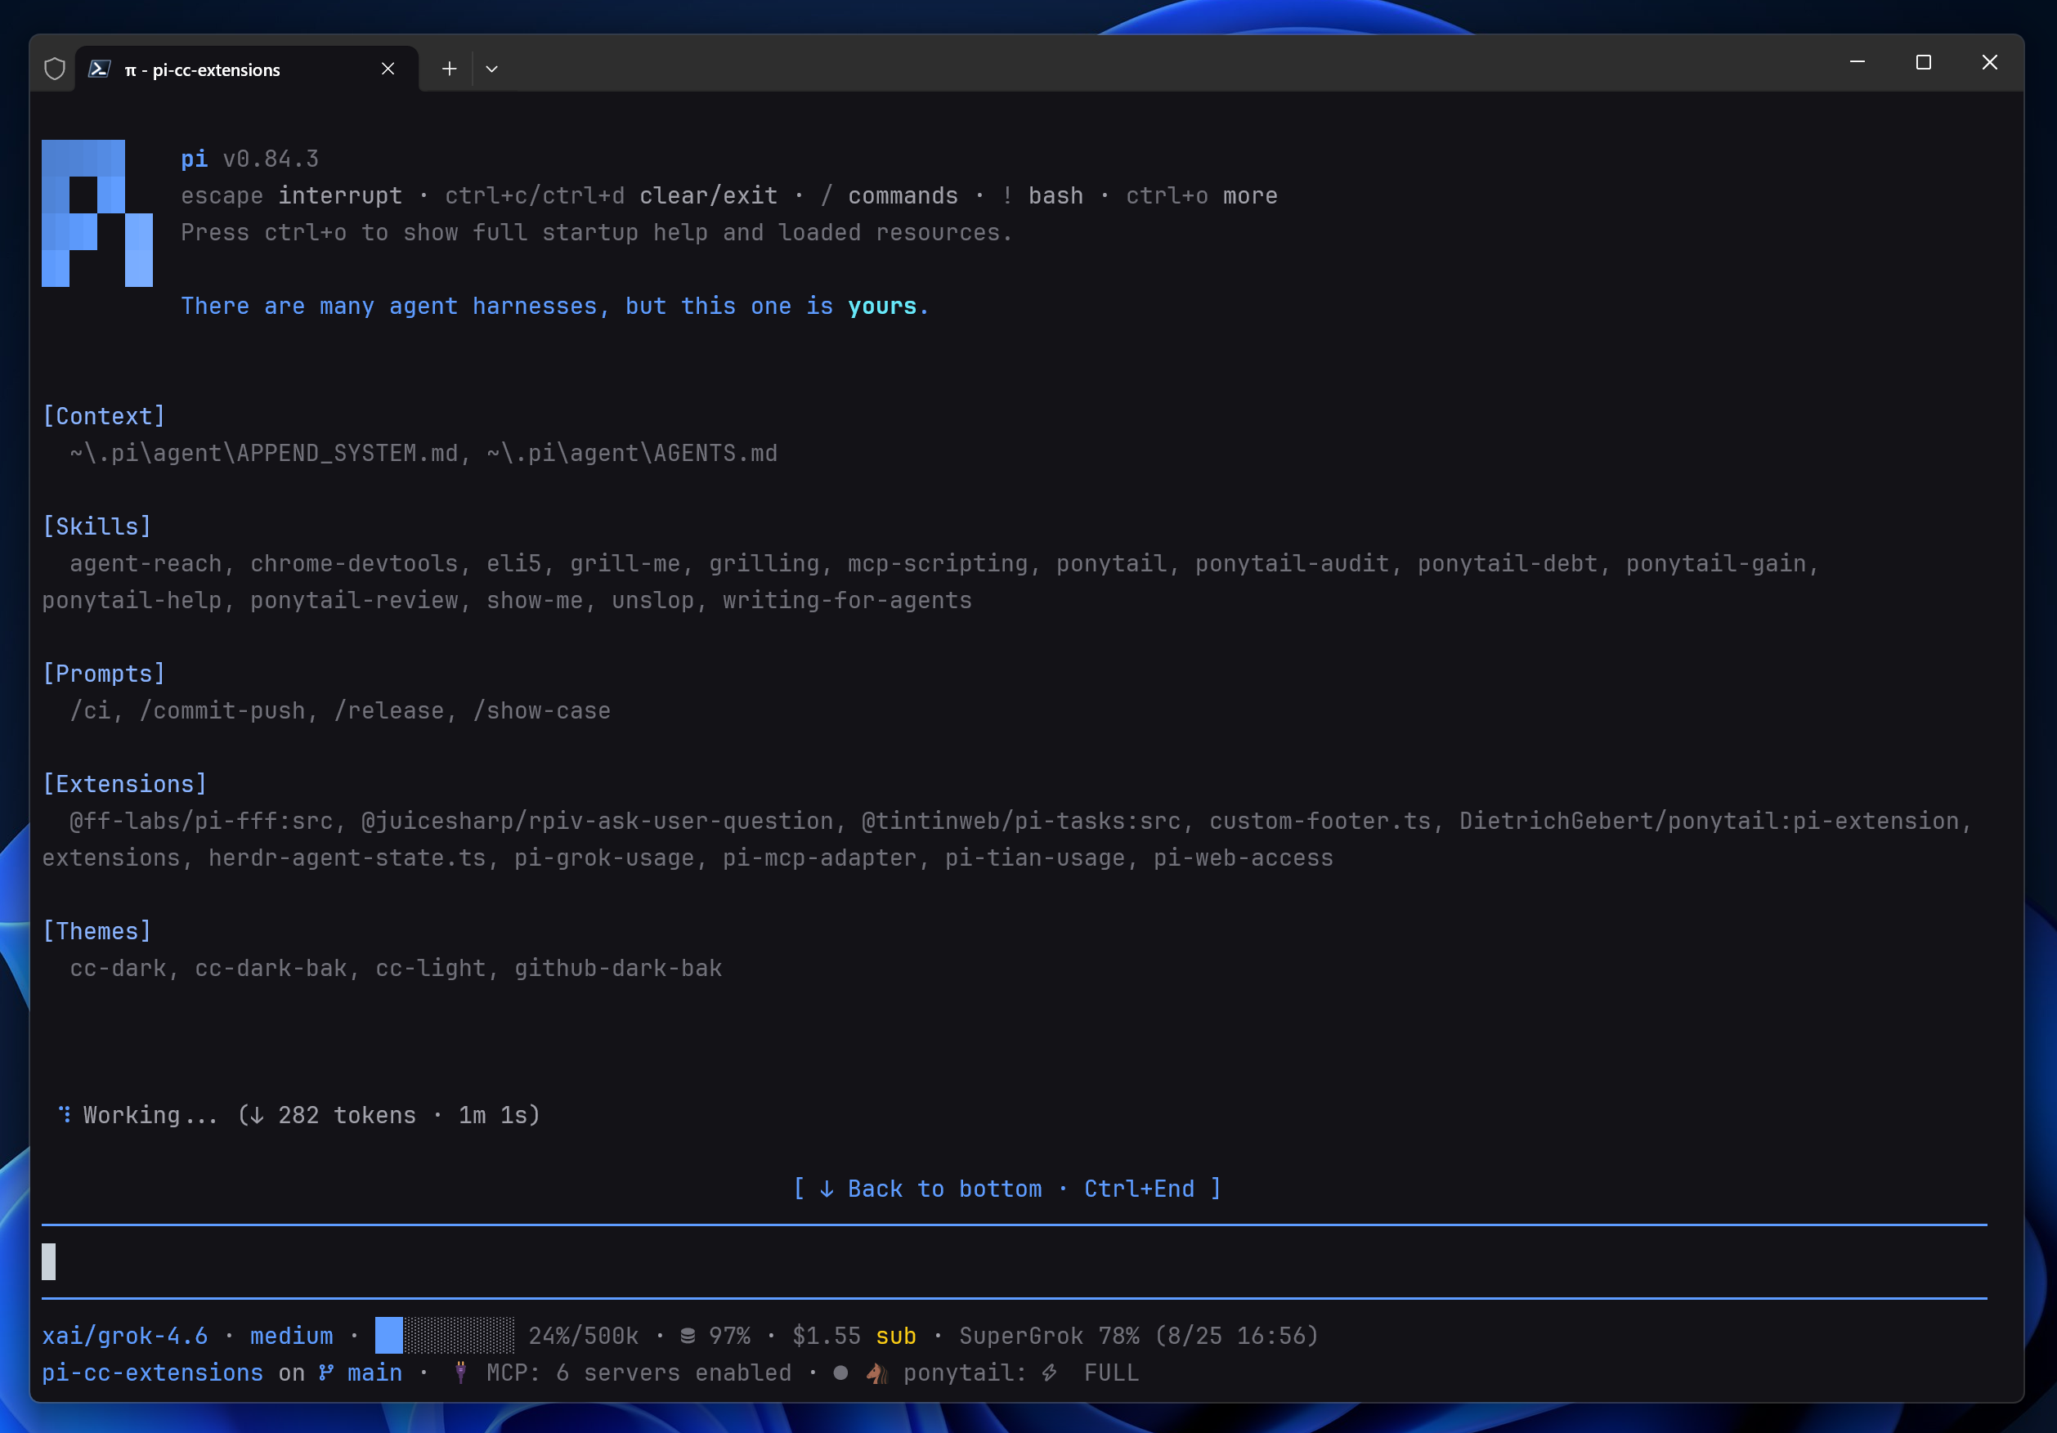Image resolution: width=2057 pixels, height=1433 pixels.
Task: Click the tagline ending with yours
Action: coord(554,306)
